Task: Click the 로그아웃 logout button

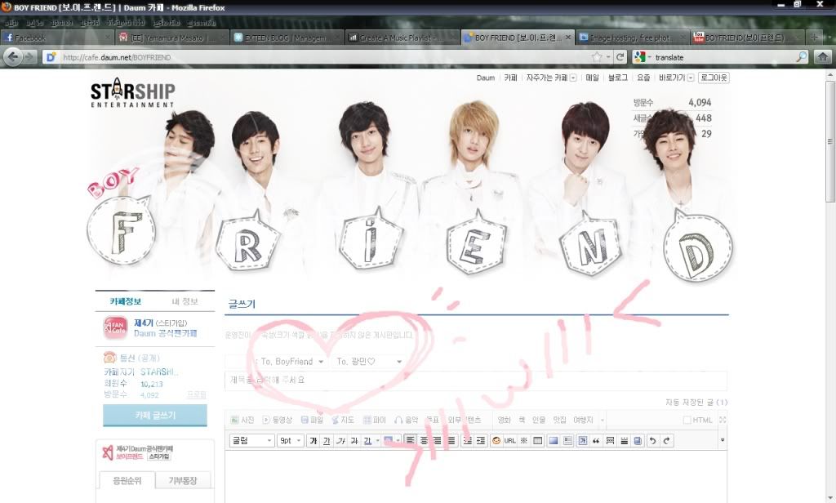Action: [x=714, y=78]
